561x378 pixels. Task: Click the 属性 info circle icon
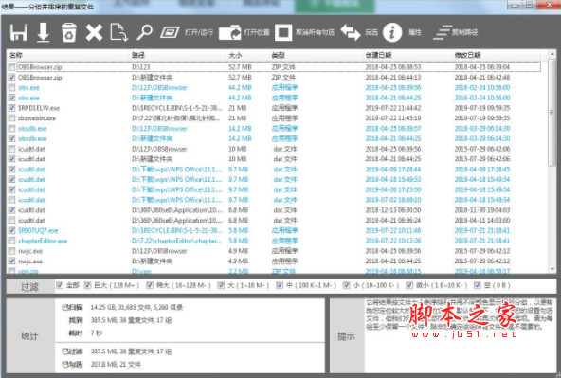tap(392, 32)
